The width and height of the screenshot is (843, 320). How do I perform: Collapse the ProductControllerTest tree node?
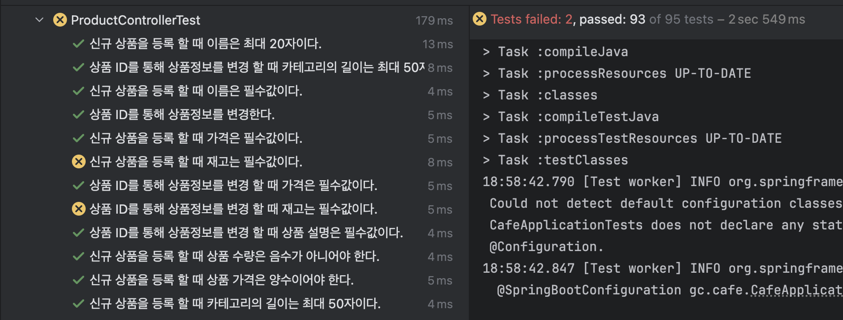tap(39, 20)
